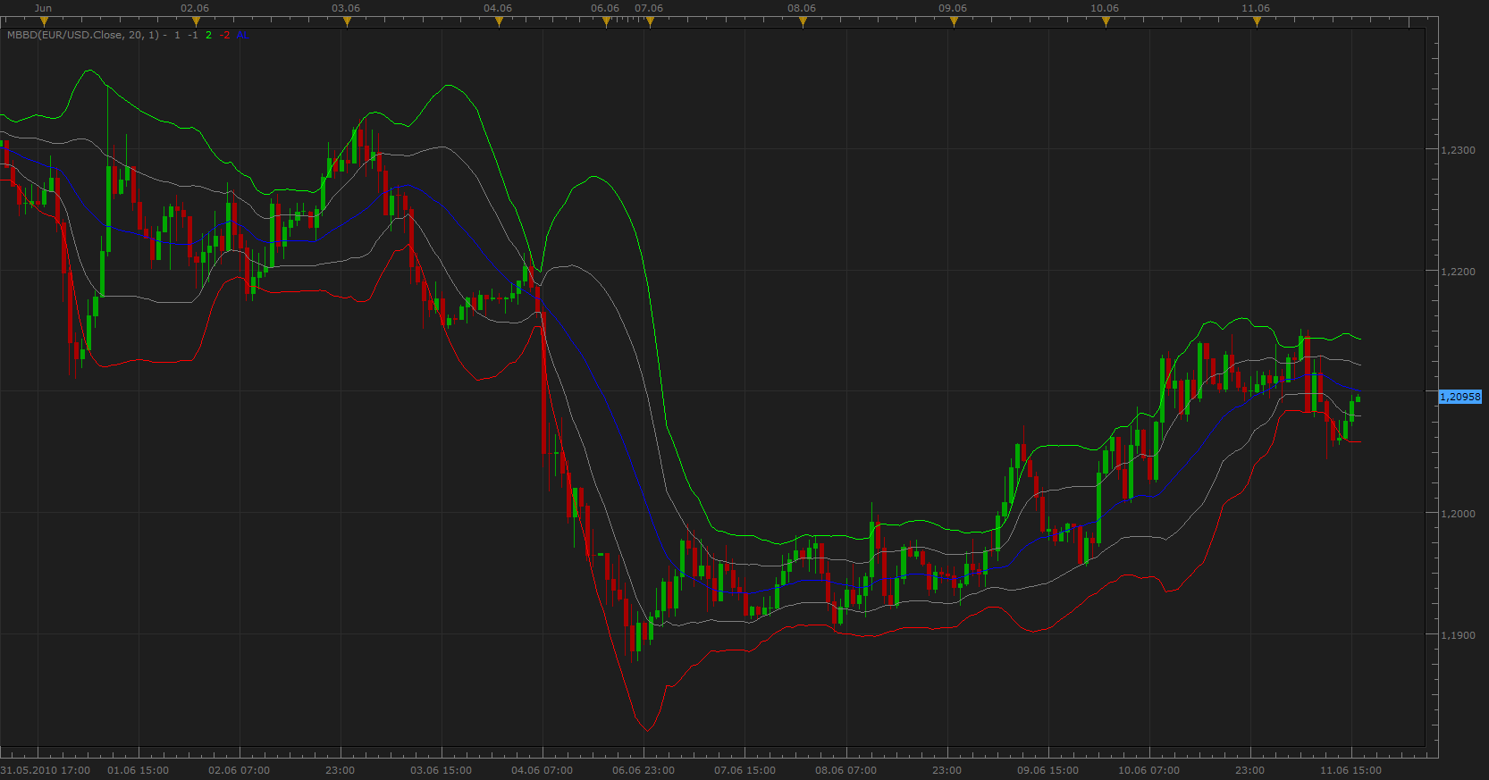The width and height of the screenshot is (1489, 780).
Task: Click the MBBD(EUR/USD.Close, 20, 1) indicator label
Action: pyautogui.click(x=83, y=35)
